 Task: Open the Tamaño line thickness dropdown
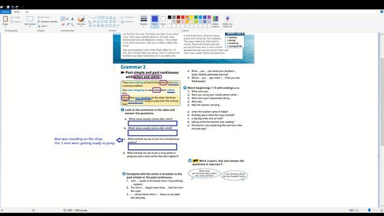pos(144,20)
